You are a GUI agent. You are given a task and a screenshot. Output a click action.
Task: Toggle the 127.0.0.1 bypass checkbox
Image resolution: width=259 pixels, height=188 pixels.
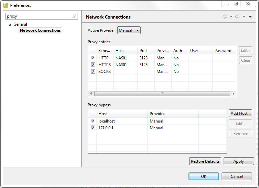[93, 128]
